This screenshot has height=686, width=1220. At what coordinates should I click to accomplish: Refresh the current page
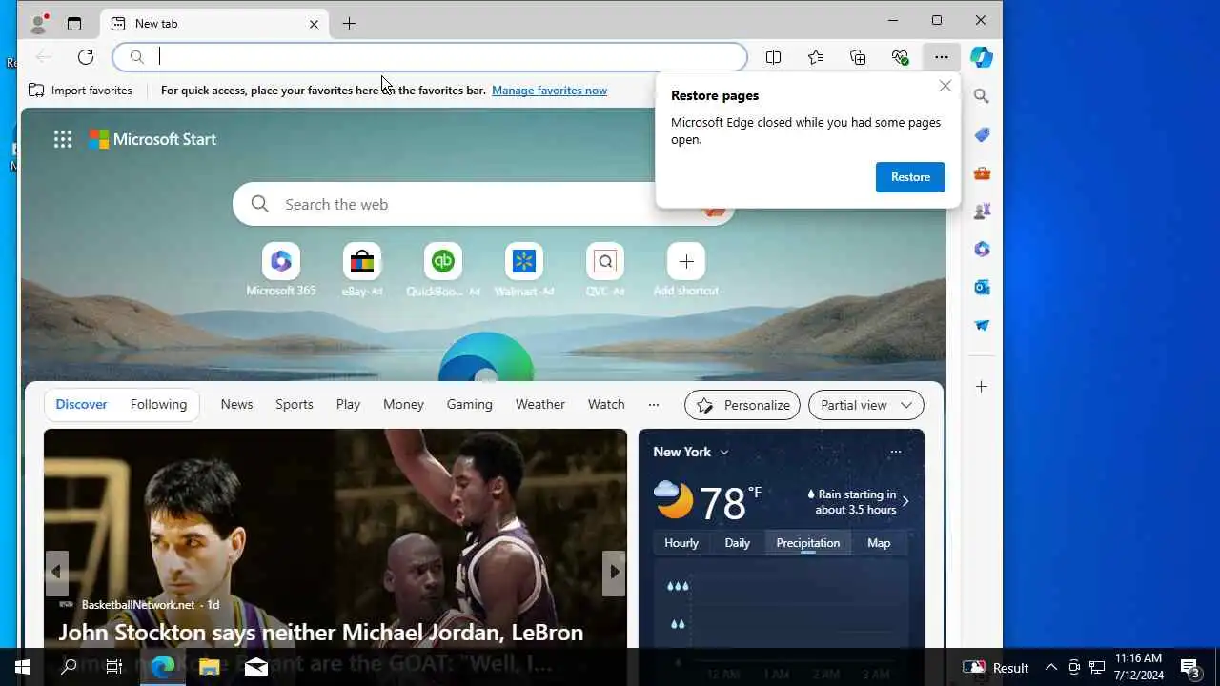pos(86,57)
